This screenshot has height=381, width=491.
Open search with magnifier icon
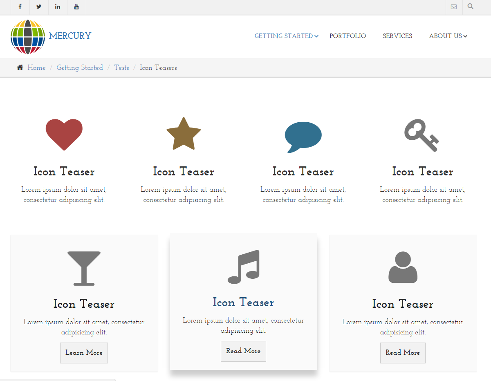coord(471,7)
